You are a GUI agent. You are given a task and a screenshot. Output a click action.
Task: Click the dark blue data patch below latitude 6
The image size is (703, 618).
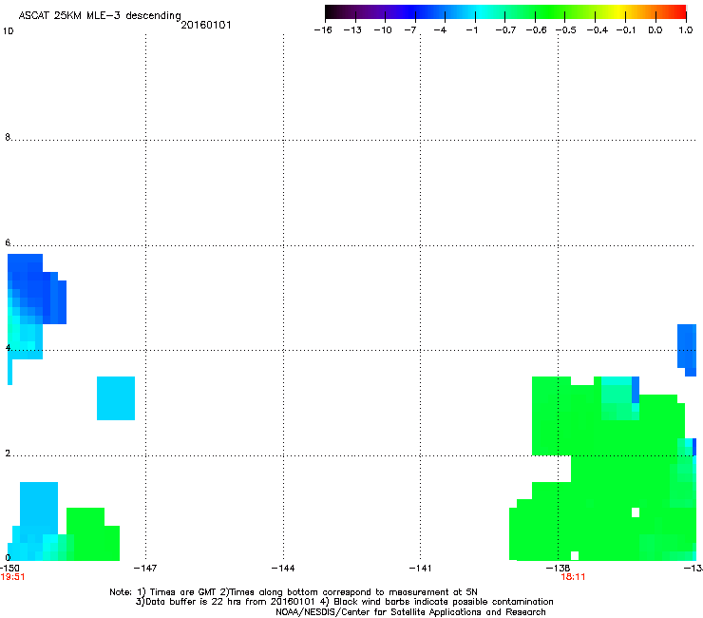coord(37,287)
